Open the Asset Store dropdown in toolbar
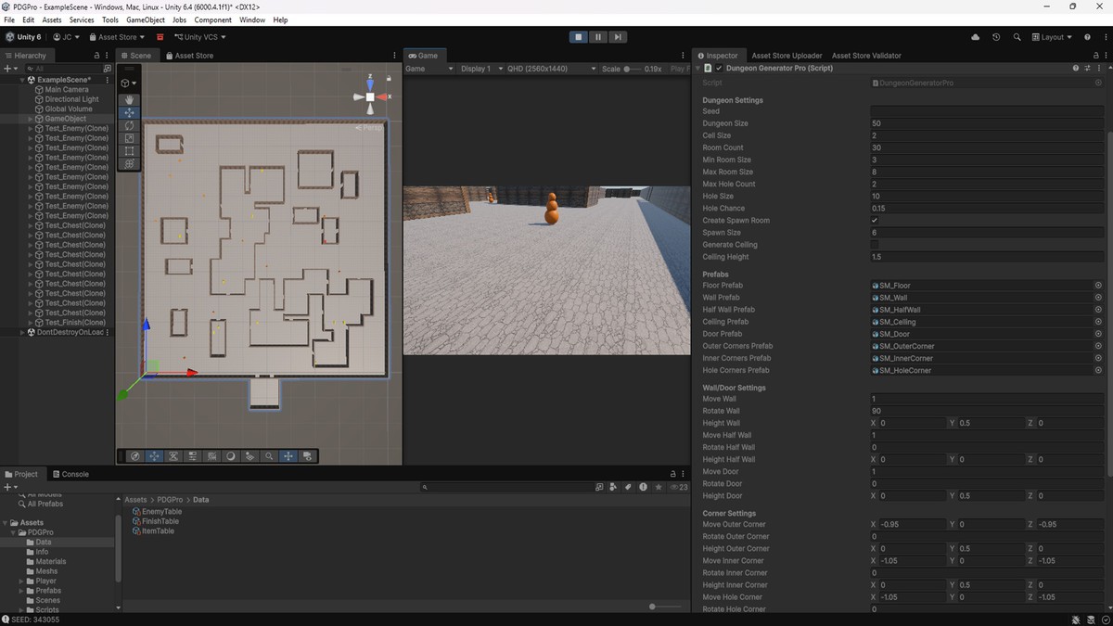 click(116, 37)
